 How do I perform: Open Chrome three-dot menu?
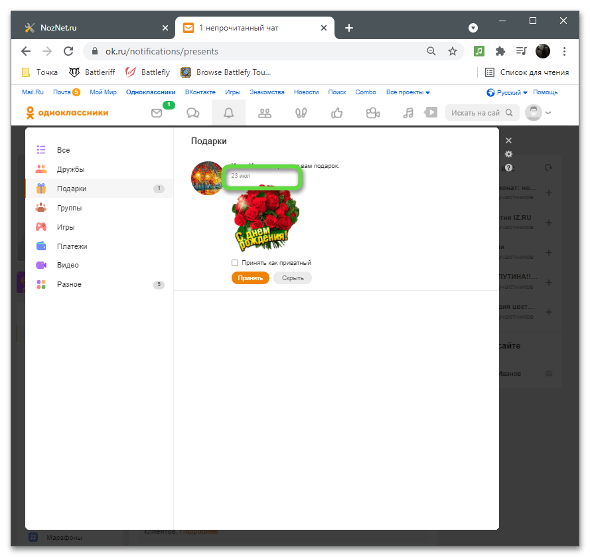(564, 51)
